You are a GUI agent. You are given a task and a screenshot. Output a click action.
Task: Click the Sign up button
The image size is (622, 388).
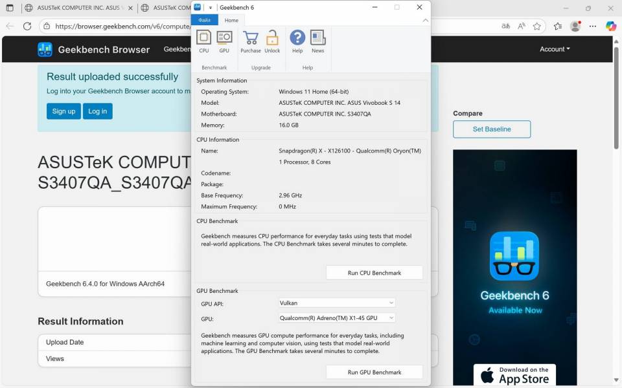pos(63,111)
